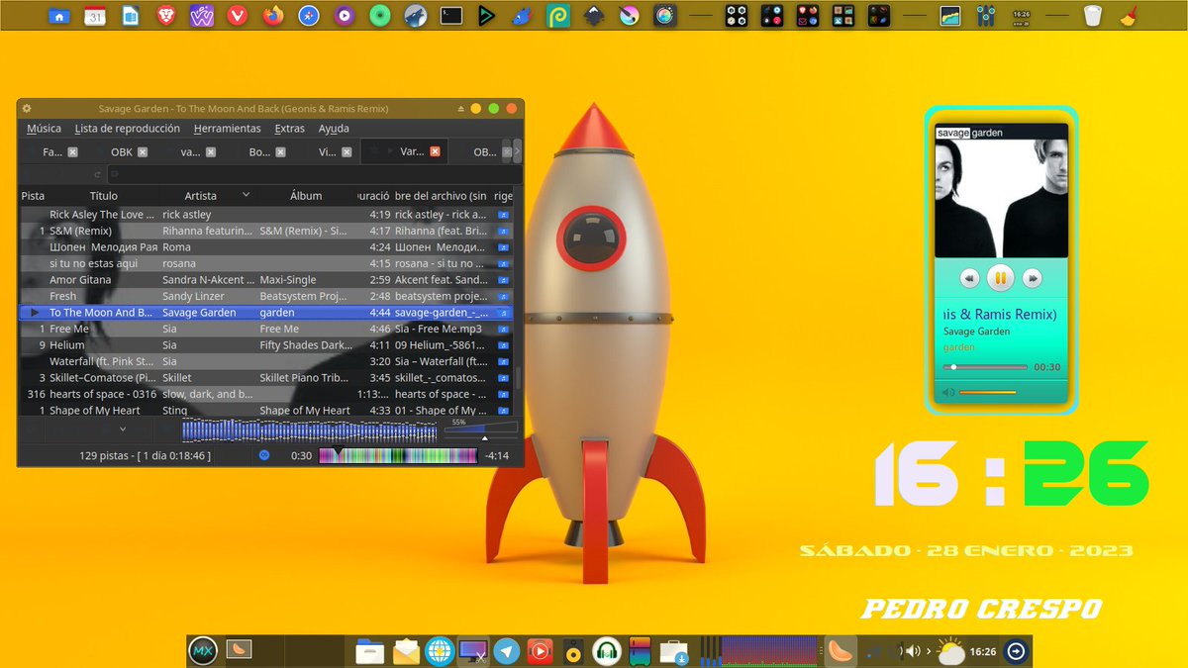The height and width of the screenshot is (668, 1188).
Task: Sort by Pista column header
Action: pos(33,196)
